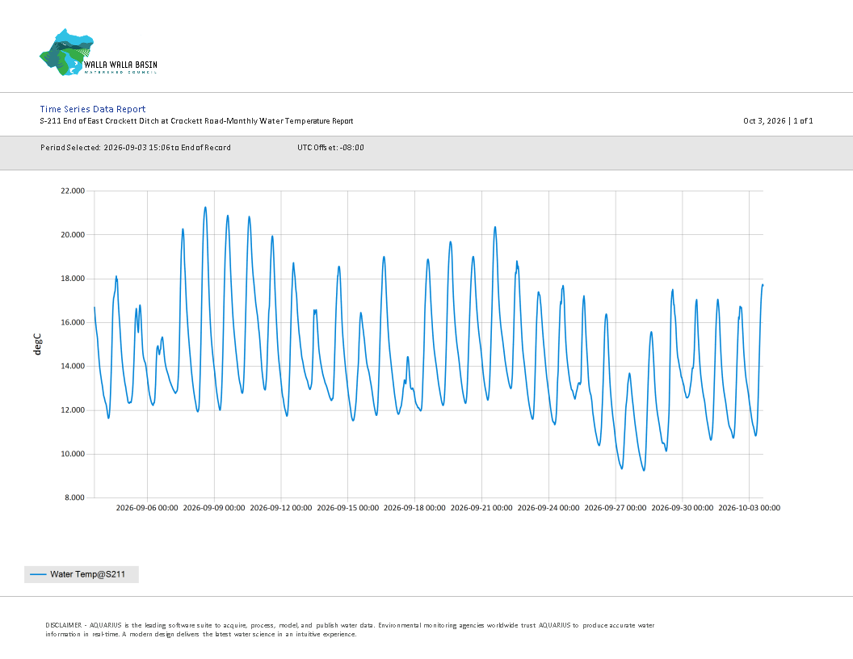Viewport: 853px width, 659px height.
Task: Click the 2026-09-15 00:00 x-axis label
Action: click(347, 508)
